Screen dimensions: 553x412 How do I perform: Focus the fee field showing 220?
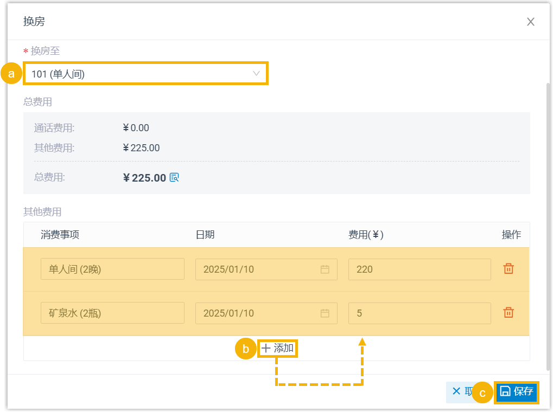[419, 269]
